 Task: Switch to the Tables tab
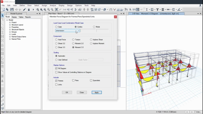21,17
